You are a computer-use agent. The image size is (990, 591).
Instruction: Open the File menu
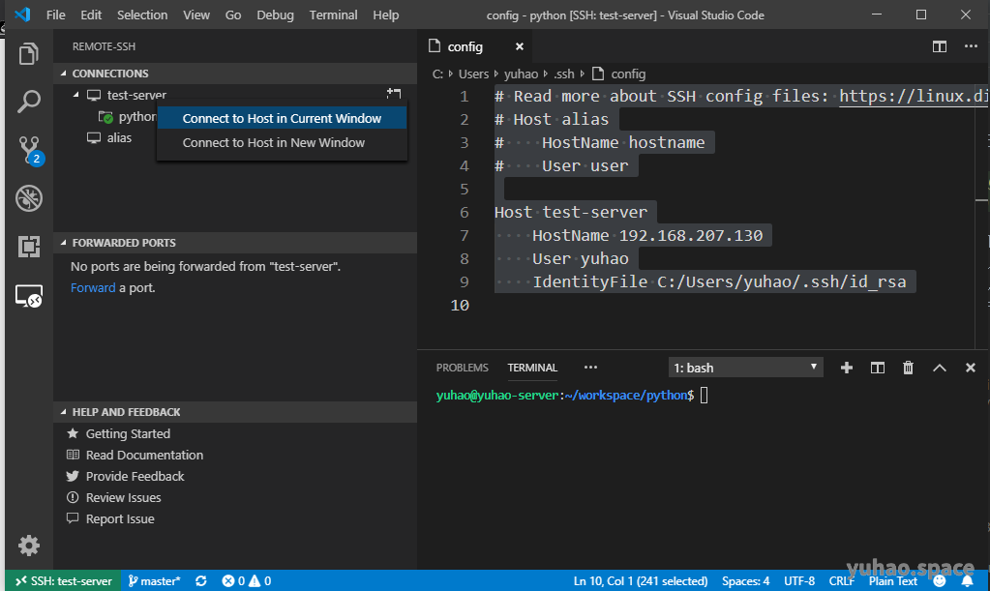click(x=55, y=15)
